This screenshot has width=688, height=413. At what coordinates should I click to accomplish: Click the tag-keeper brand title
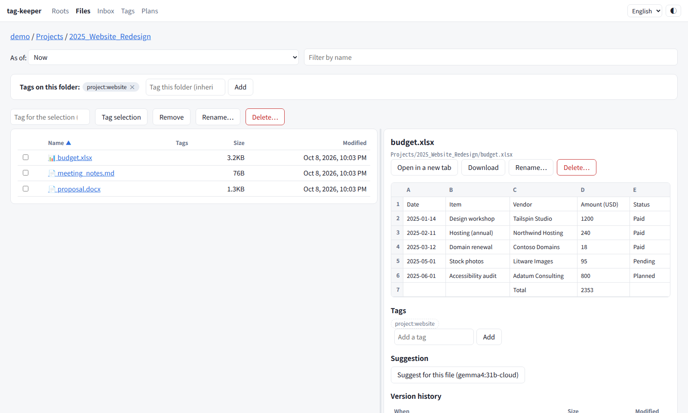(x=24, y=11)
